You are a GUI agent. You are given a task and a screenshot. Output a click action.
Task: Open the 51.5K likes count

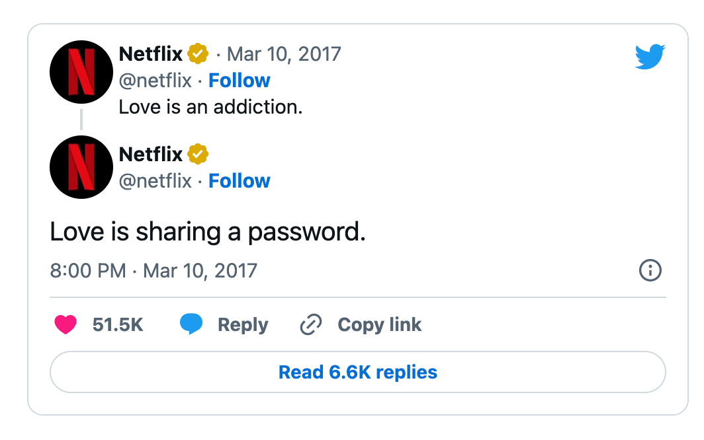[x=118, y=325]
